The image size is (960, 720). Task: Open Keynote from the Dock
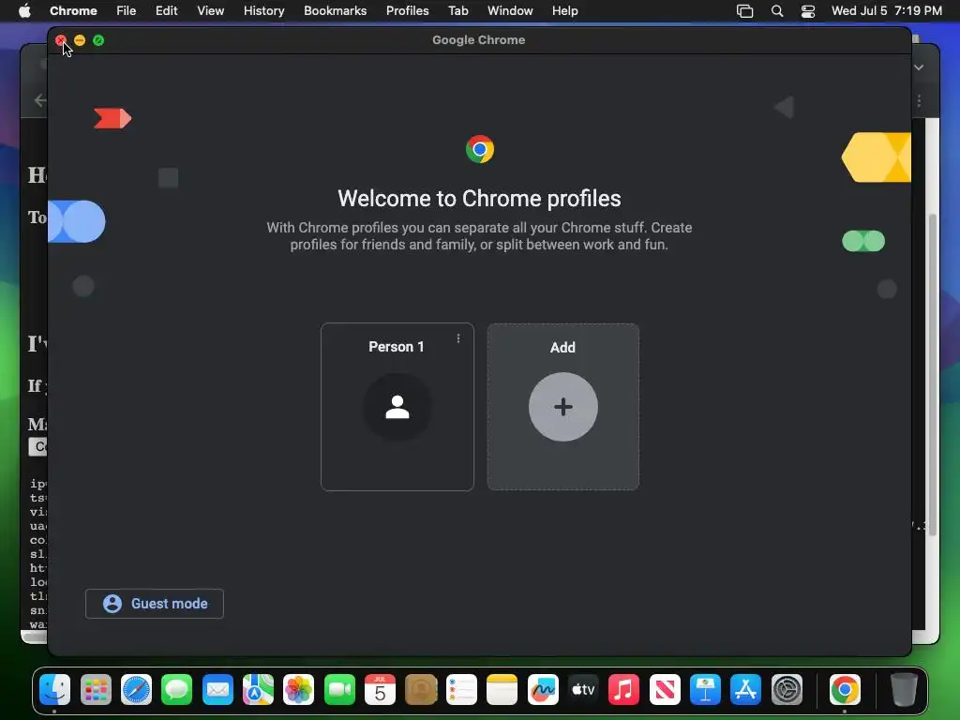click(705, 690)
